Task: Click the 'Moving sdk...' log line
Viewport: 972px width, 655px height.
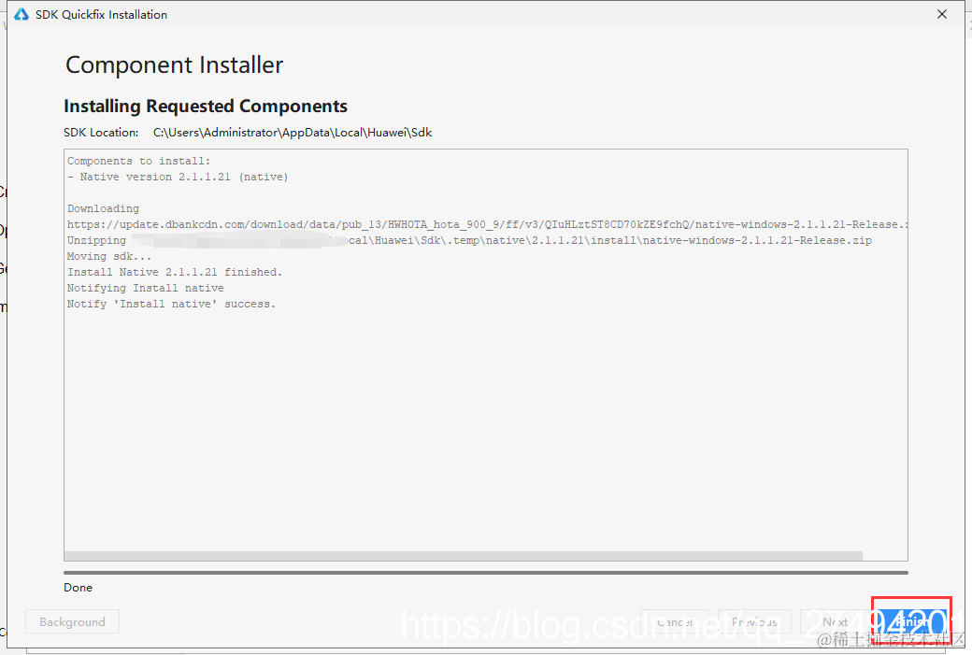Action: [109, 257]
